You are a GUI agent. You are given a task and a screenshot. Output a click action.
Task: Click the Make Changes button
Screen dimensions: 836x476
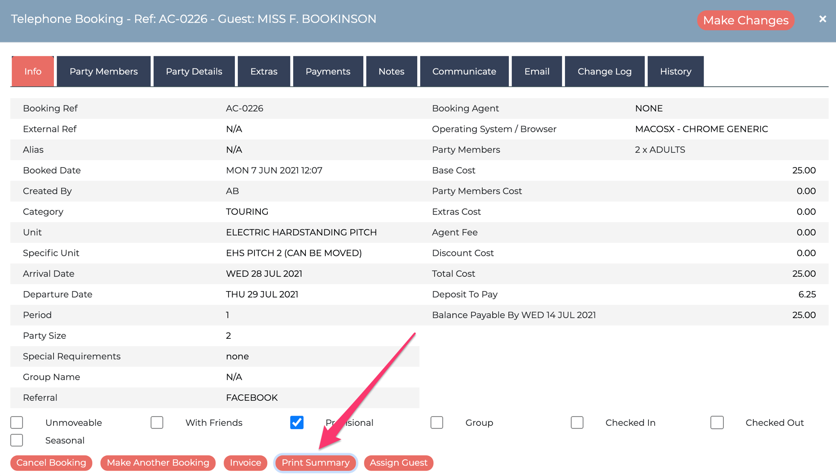745,20
